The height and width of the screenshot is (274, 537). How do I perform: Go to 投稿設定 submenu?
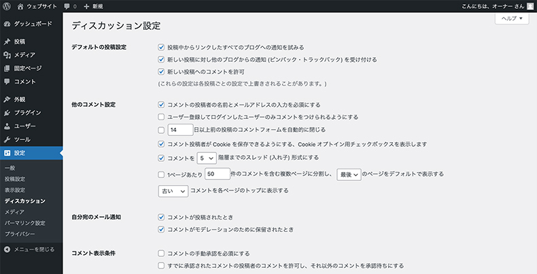tap(15, 179)
